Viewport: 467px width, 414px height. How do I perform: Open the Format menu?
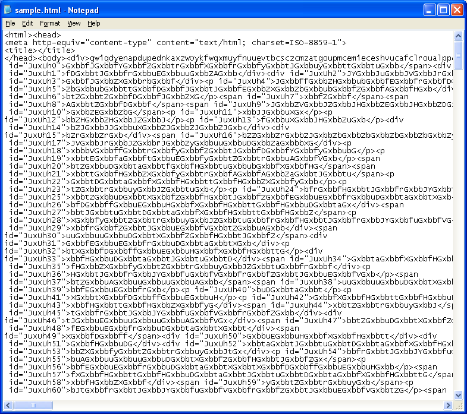[50, 23]
